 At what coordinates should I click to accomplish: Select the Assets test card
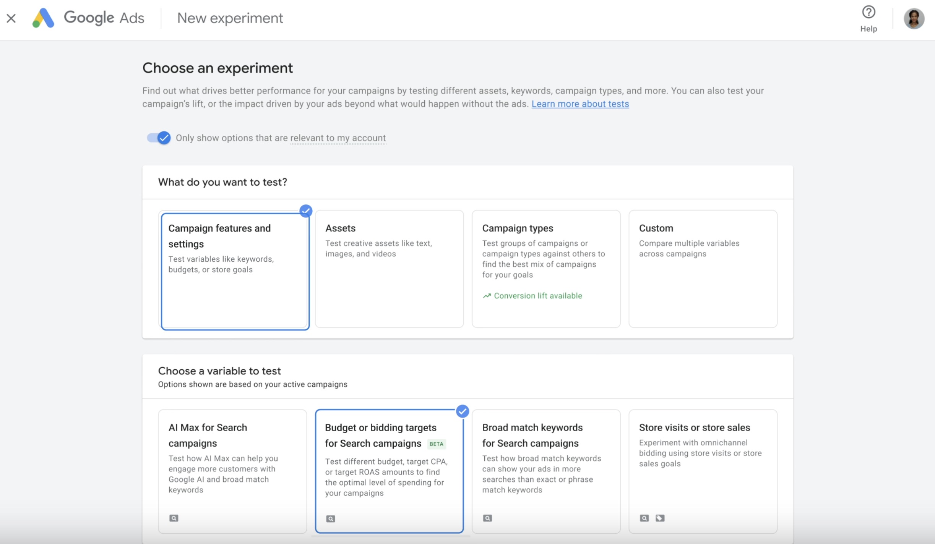(x=389, y=269)
